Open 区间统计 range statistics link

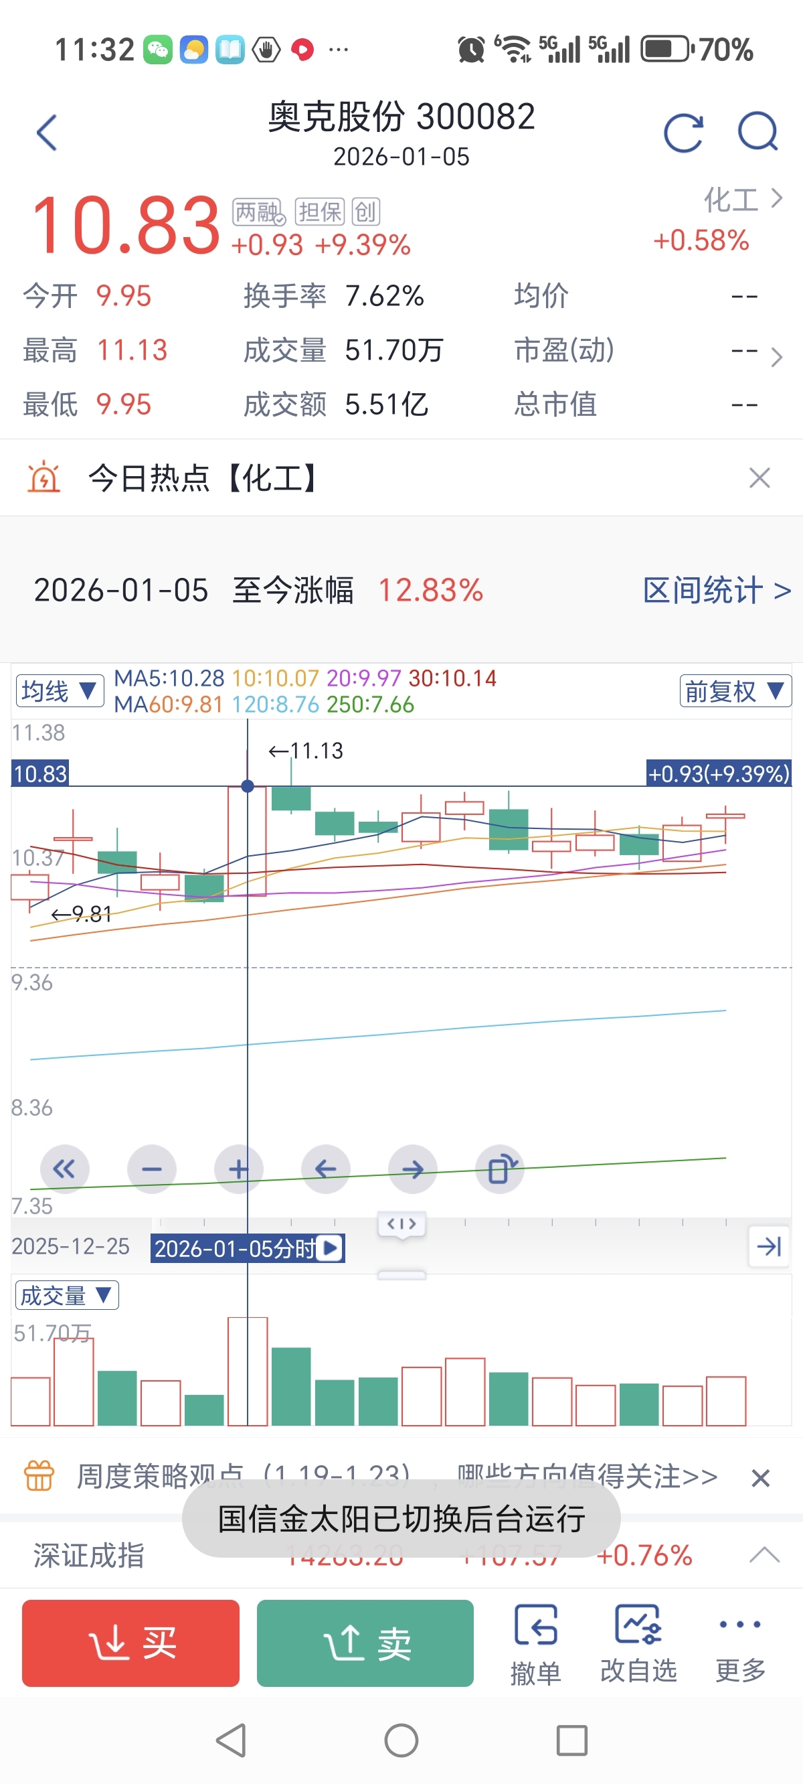point(716,591)
